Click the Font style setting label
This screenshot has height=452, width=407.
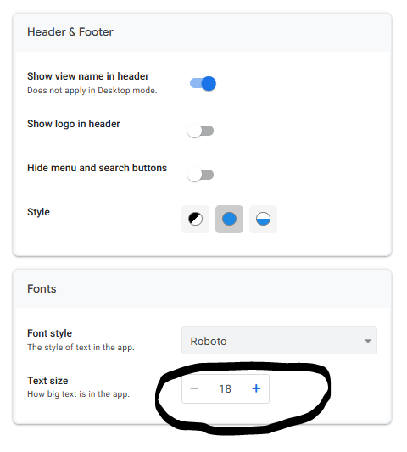pyautogui.click(x=49, y=333)
